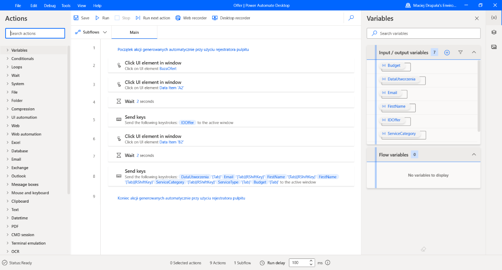Viewport: 502px width, 270px height.
Task: Click the BazaOfert UI element link
Action: [168, 68]
